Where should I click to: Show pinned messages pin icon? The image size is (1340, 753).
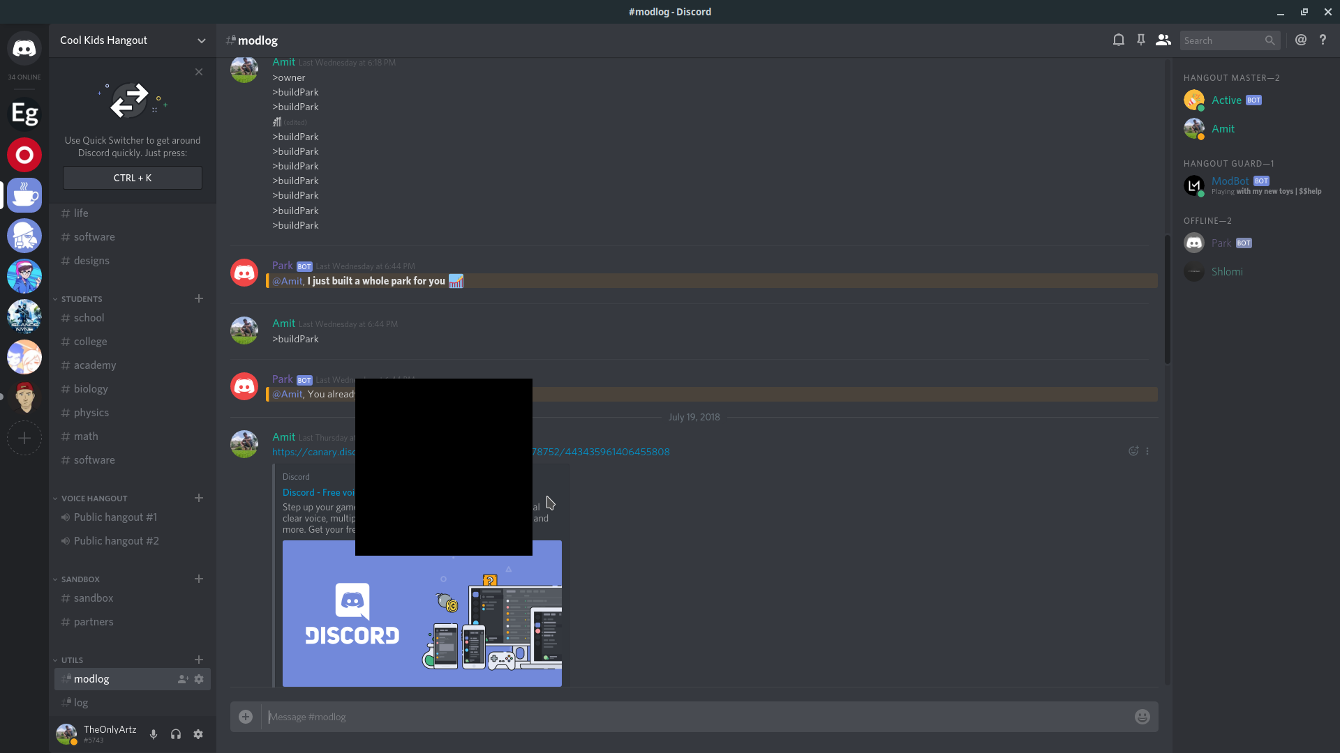[1141, 40]
